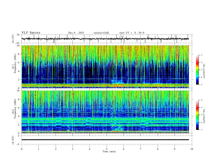Click the time axis tick label '10'
The image size is (216, 167).
tap(192, 149)
